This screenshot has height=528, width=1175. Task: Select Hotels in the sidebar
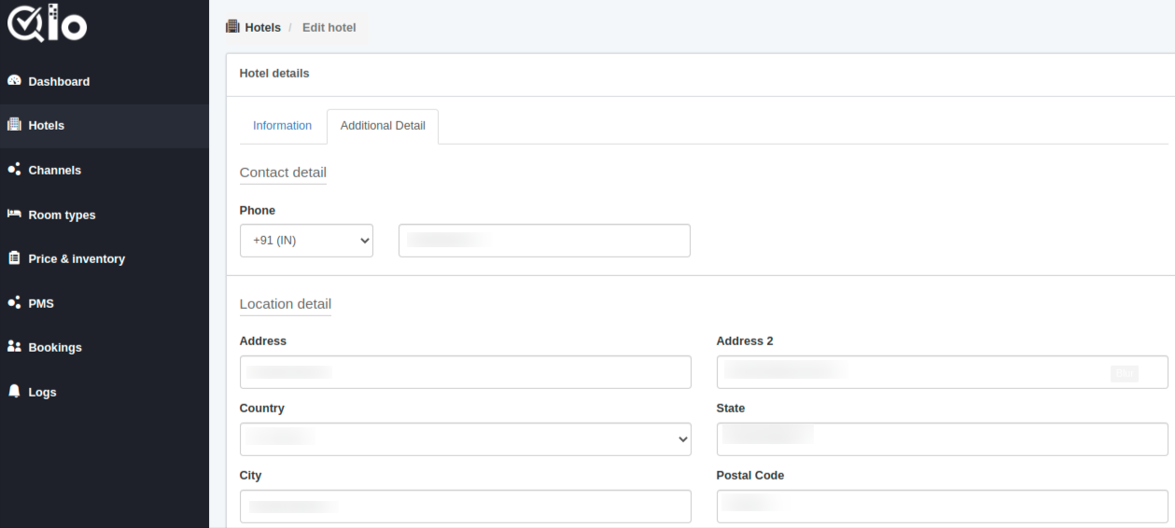[x=105, y=125]
